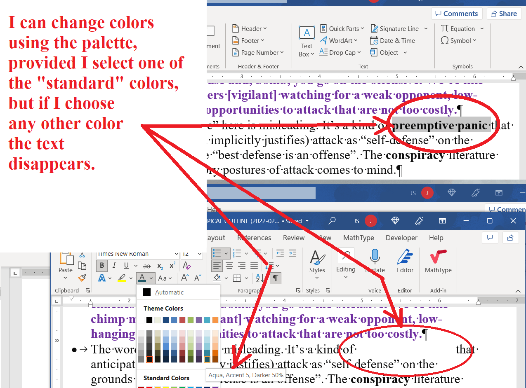Click the Paste clipboard icon
Screen dimensions: 526x388
coord(66,259)
